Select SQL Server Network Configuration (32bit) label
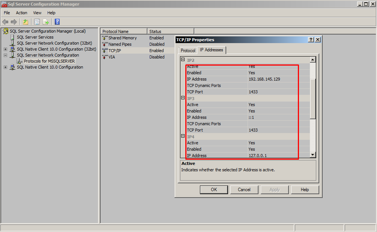Image resolution: width=377 pixels, height=232 pixels. (54, 43)
